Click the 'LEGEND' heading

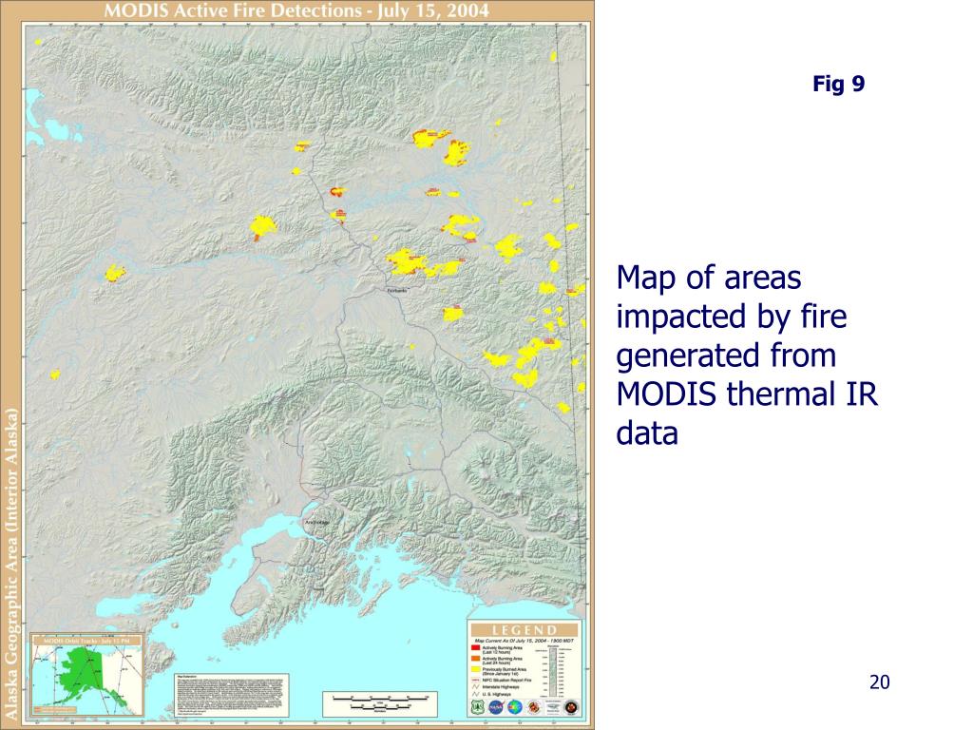[525, 630]
